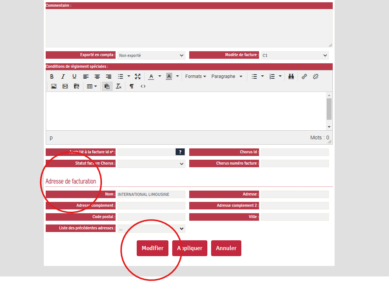Open the find and replace binoculars tool

pos(291,76)
